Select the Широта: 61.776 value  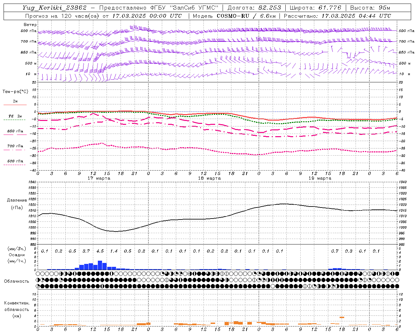[315, 8]
